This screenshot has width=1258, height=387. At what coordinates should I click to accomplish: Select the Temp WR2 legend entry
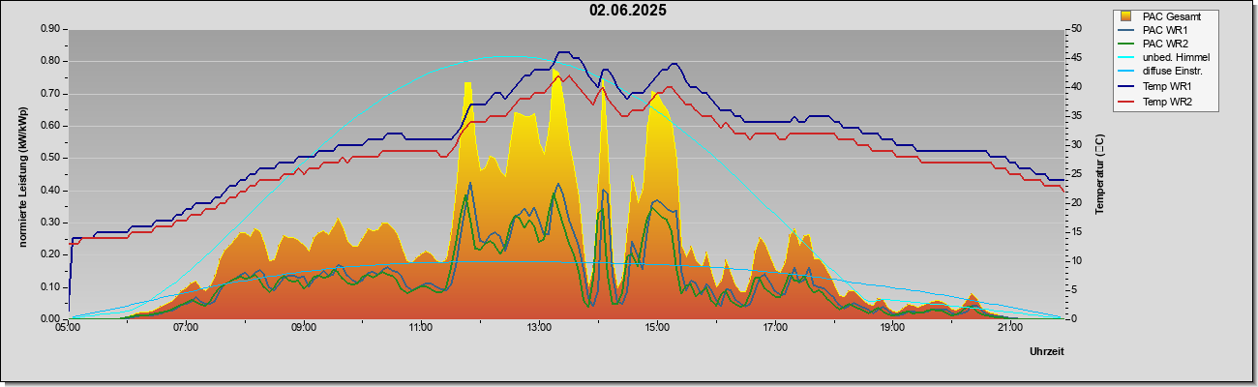(1164, 100)
